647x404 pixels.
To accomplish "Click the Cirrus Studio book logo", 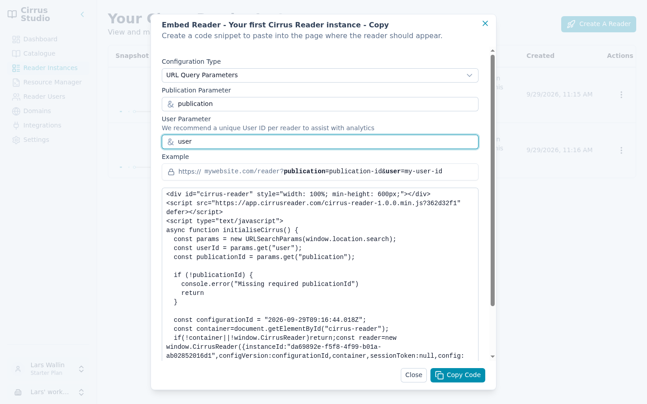I will (x=12, y=14).
